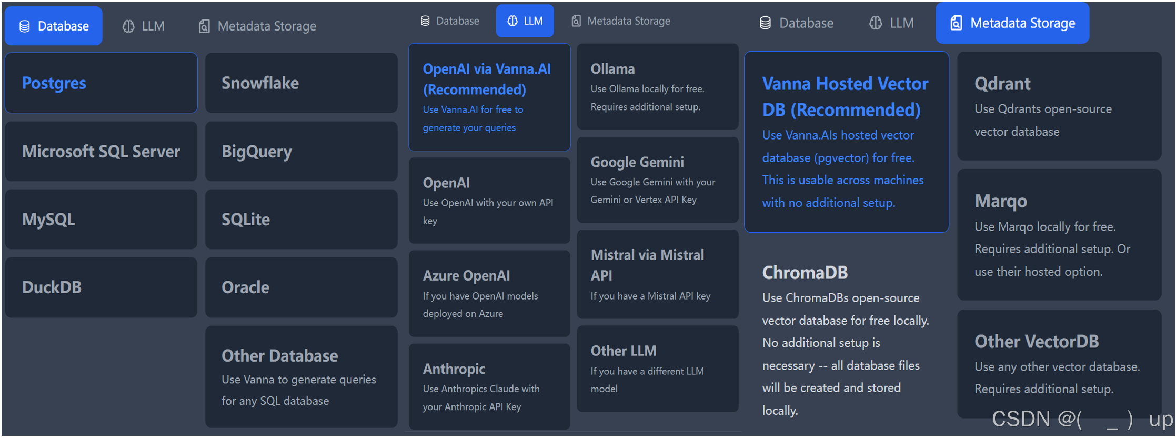Open the LLM tab in the left panel
1176x438 pixels.
point(144,26)
